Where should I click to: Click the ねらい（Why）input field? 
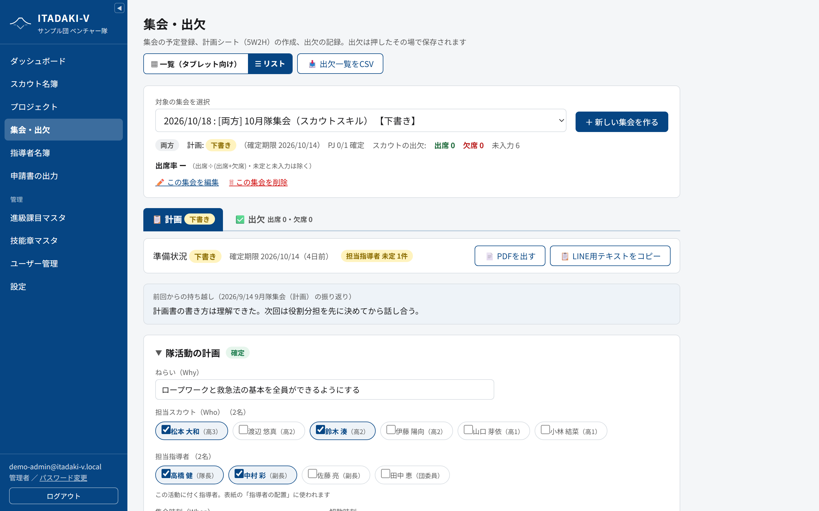(324, 390)
